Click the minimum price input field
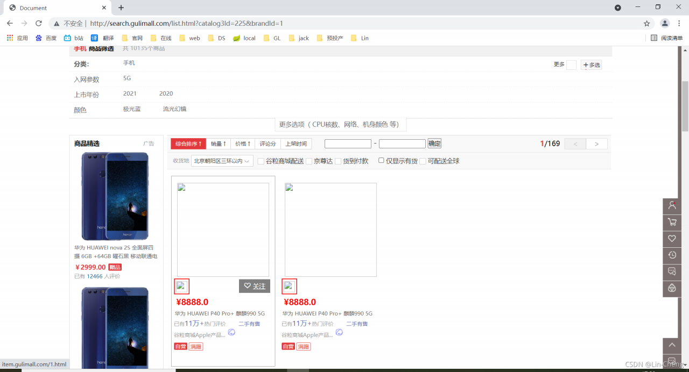This screenshot has height=372, width=689. (x=348, y=144)
